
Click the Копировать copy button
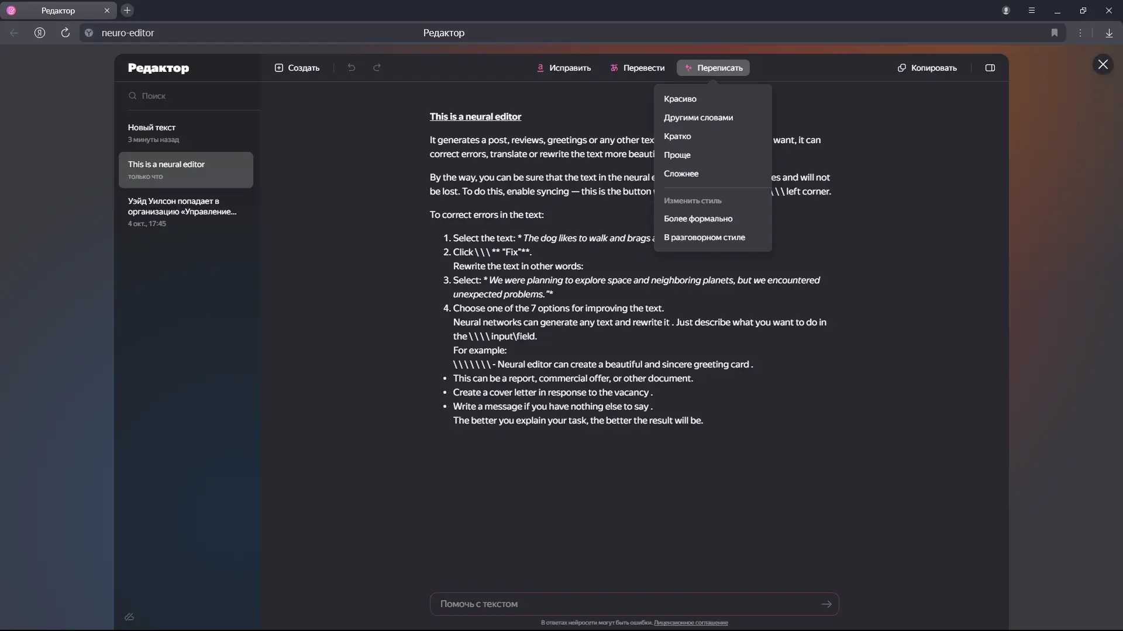click(927, 68)
